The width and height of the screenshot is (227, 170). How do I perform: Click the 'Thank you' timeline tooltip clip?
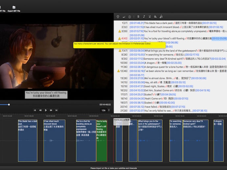click(x=122, y=122)
